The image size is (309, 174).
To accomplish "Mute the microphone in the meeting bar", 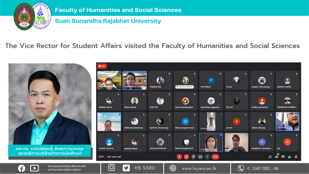I will 179,157.
